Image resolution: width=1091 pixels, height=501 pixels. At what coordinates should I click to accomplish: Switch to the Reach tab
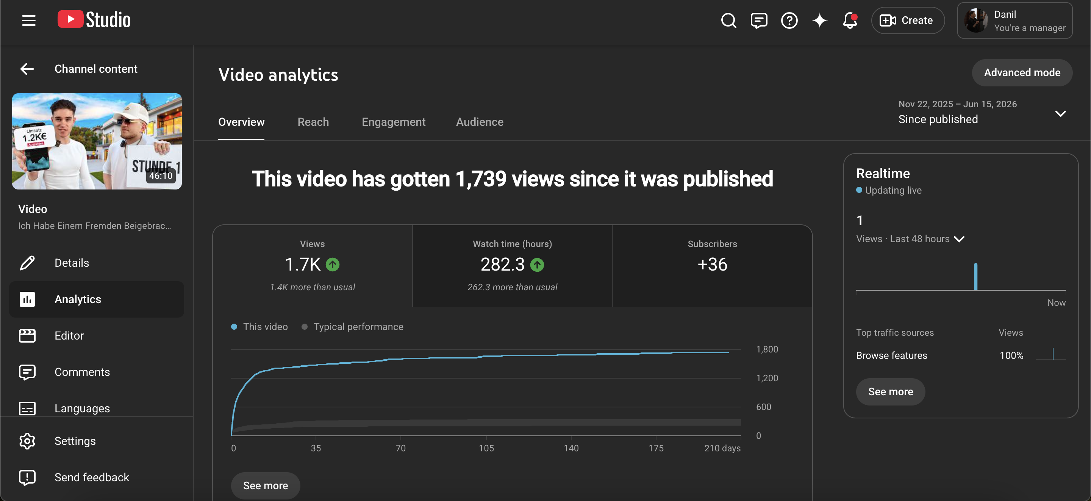[x=313, y=122]
